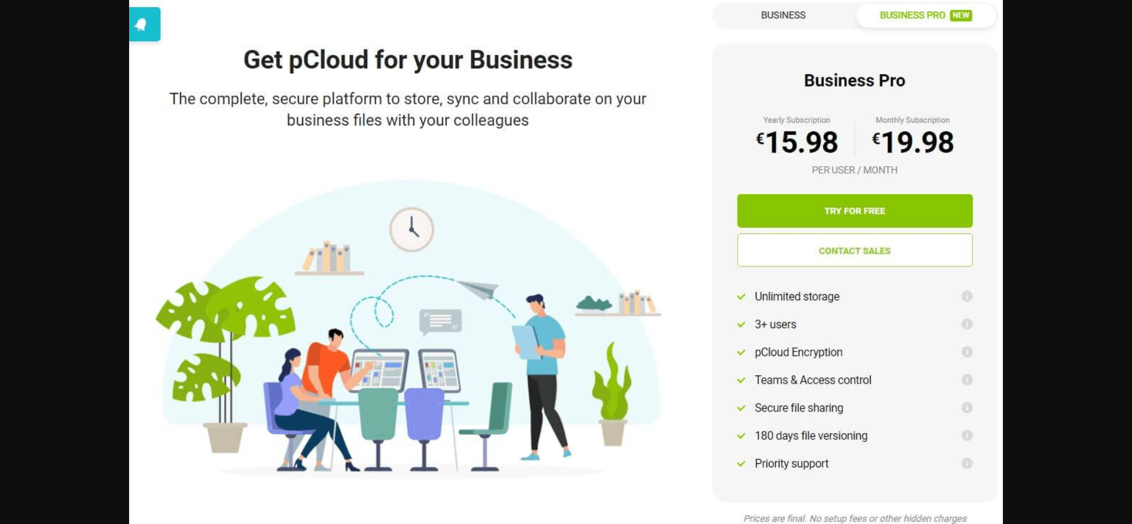Open info icon next to Priority support

coord(966,463)
